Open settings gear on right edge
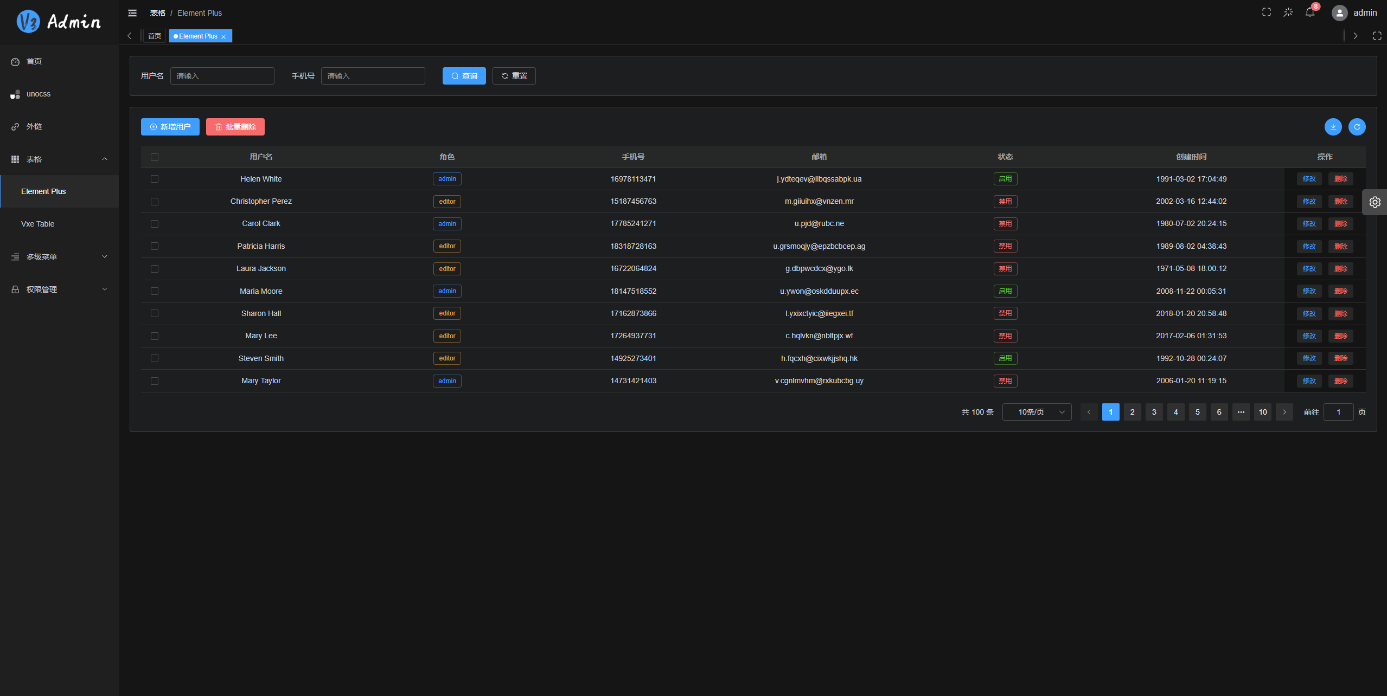1387x696 pixels. 1375,202
